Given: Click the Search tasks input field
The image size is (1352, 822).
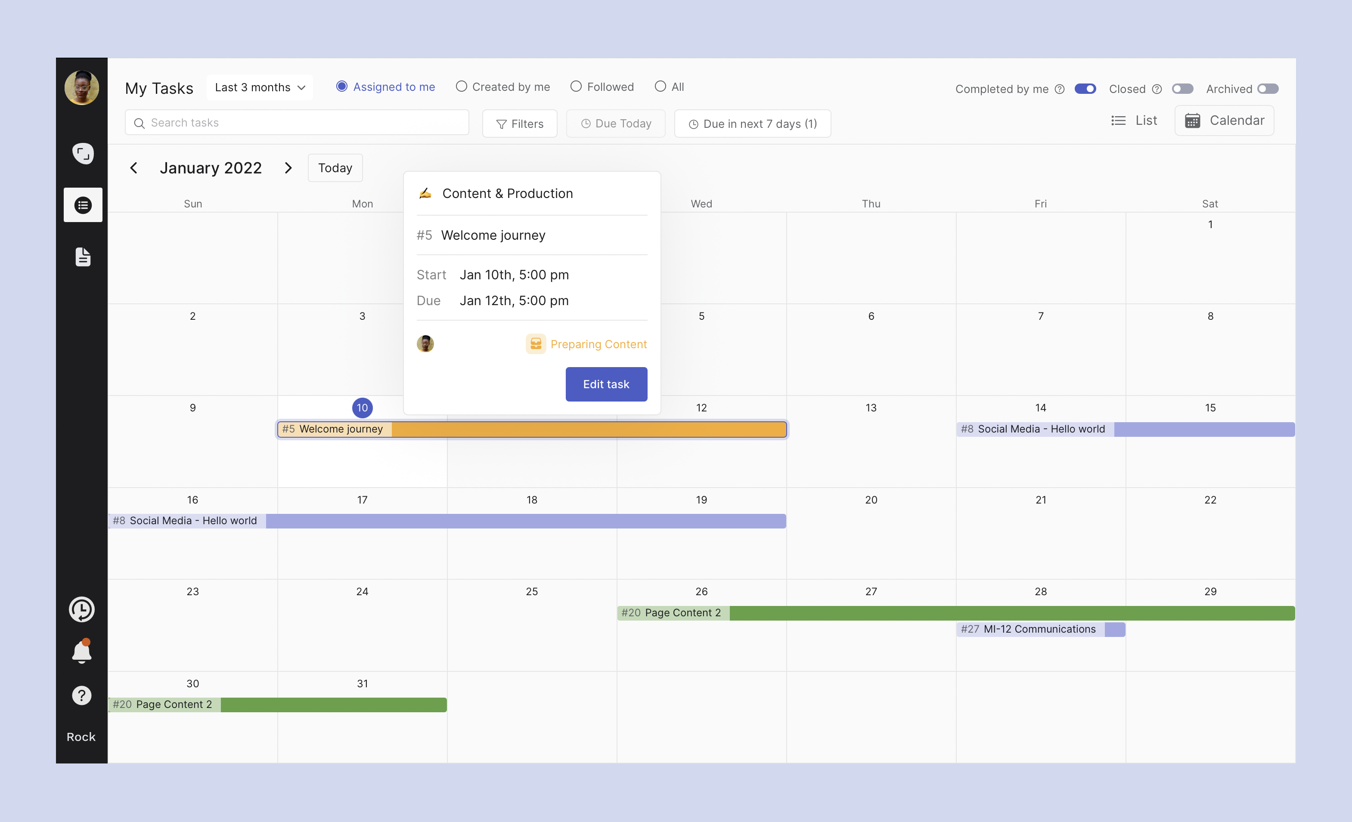Looking at the screenshot, I should click(297, 123).
